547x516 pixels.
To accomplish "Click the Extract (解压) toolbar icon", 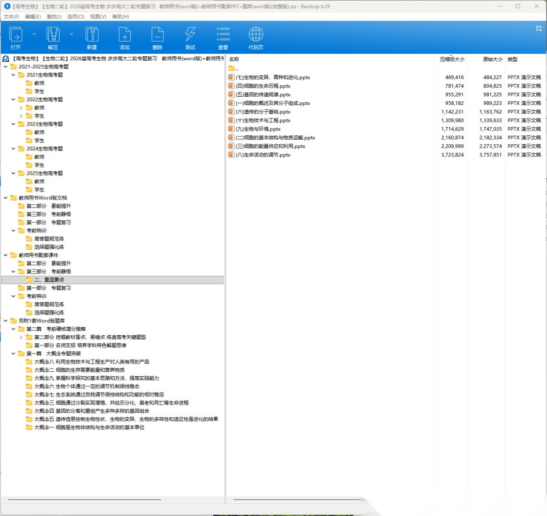I will click(x=53, y=34).
